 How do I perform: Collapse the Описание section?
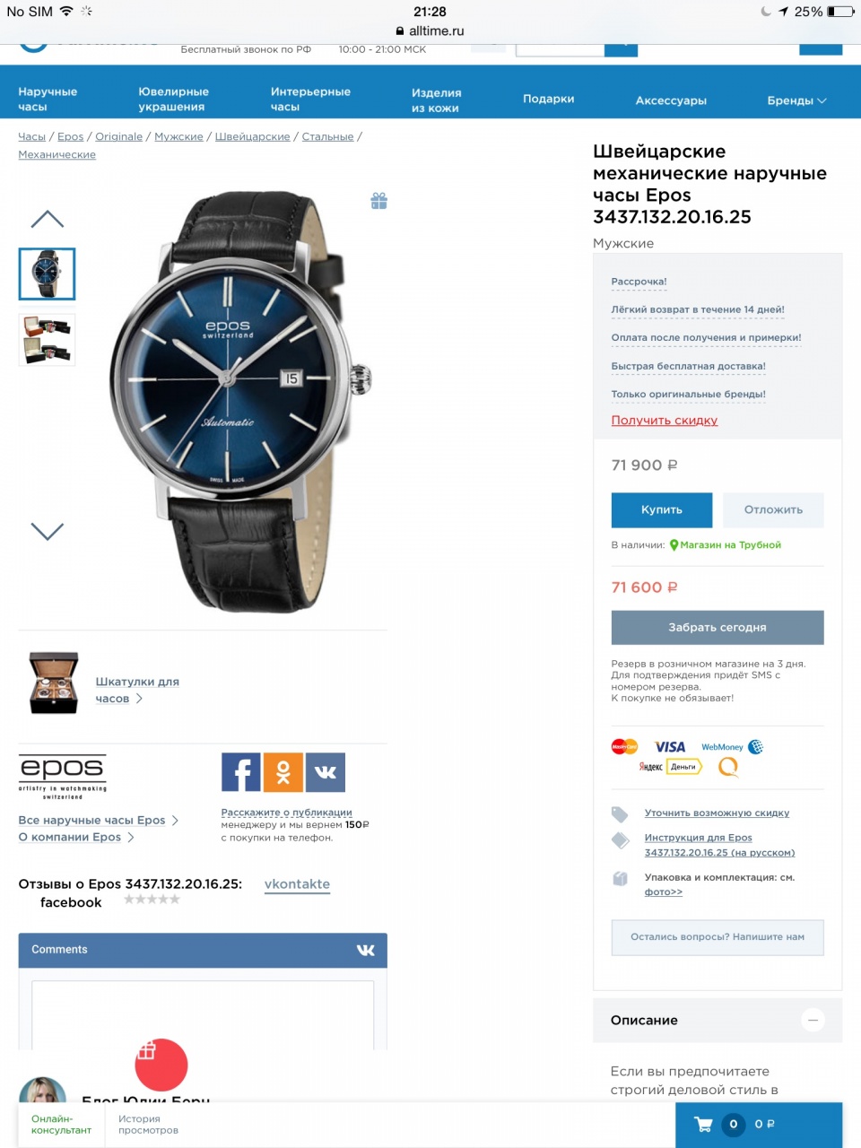click(813, 1021)
